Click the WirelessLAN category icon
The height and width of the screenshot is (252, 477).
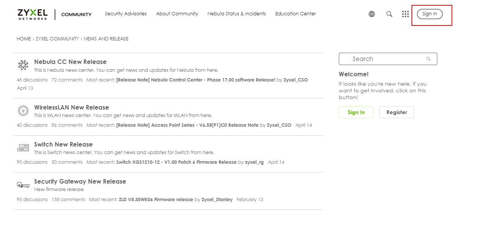coord(23,111)
